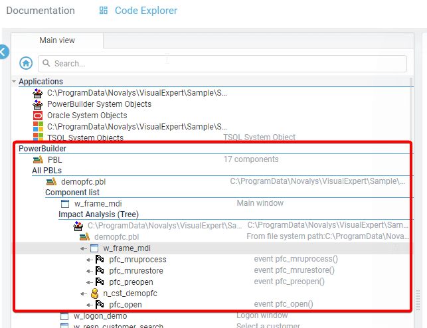Select PowerBuilder System Objects row
Screen dimensions: 427x328
tap(99, 104)
